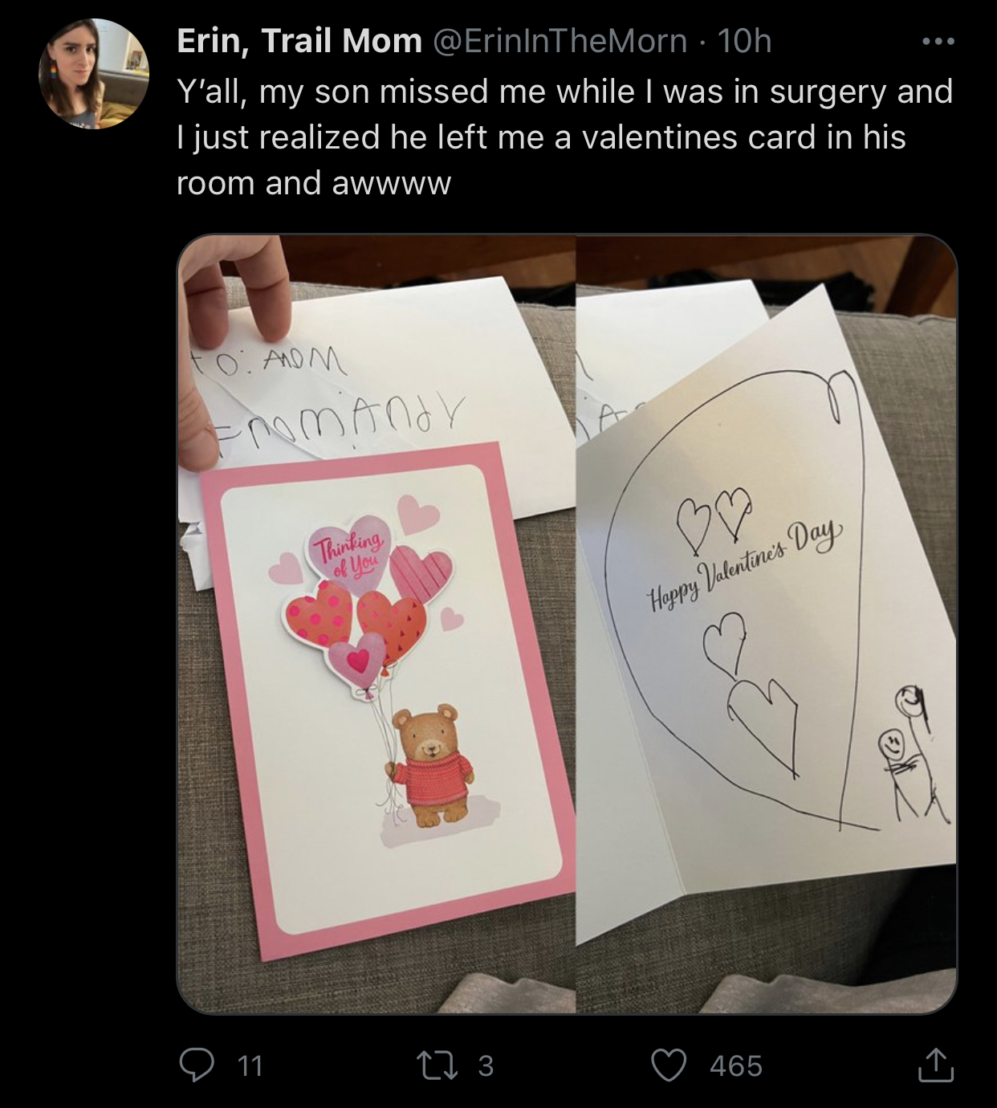Open the @ErinInTheMorn handle link
997x1108 pixels.
click(x=560, y=41)
